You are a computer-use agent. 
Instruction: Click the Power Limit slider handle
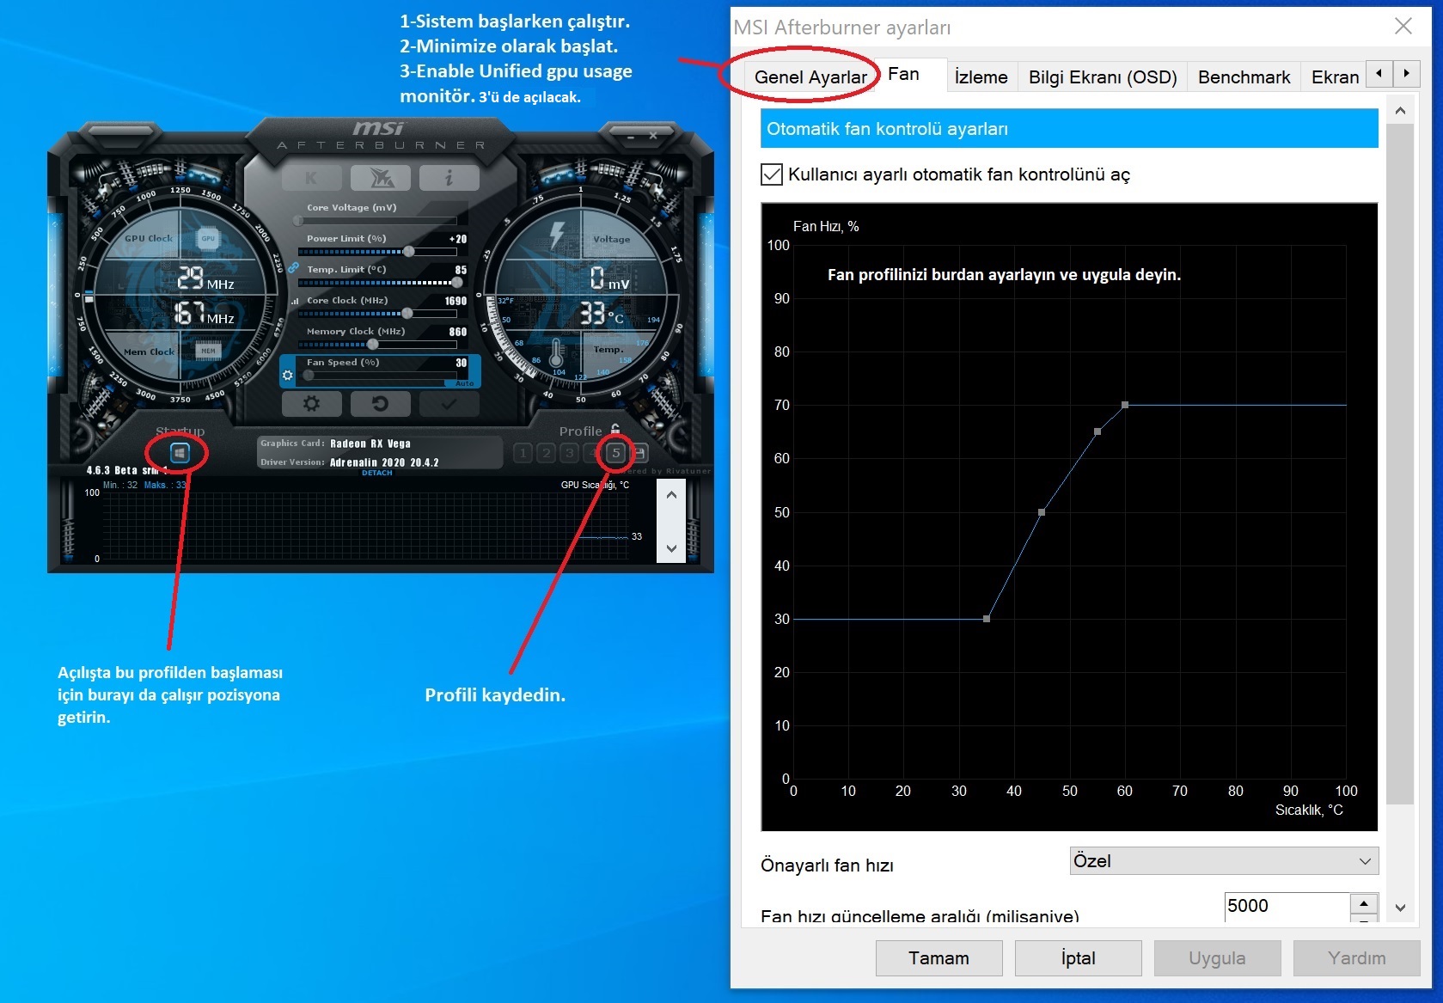tap(409, 252)
